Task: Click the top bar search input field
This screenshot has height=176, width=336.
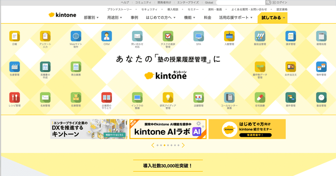Action: coord(241,3)
